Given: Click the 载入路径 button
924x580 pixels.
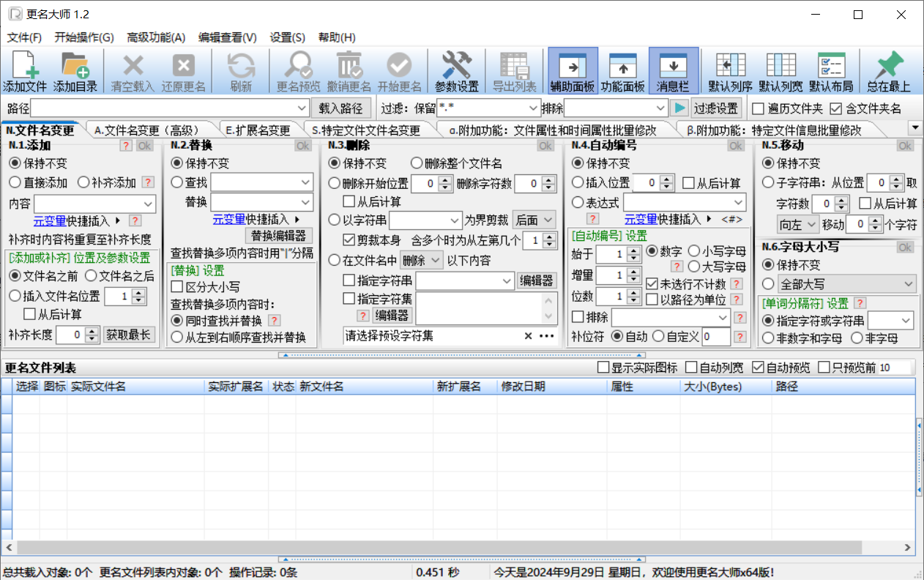Looking at the screenshot, I should [341, 108].
